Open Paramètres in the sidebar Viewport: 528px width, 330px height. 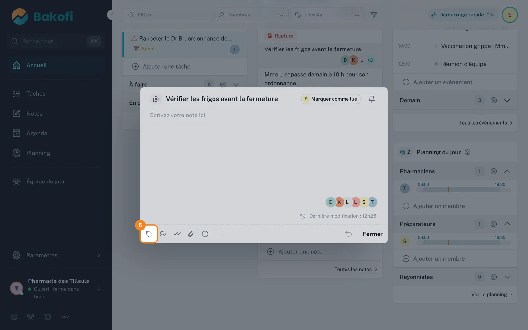point(56,255)
